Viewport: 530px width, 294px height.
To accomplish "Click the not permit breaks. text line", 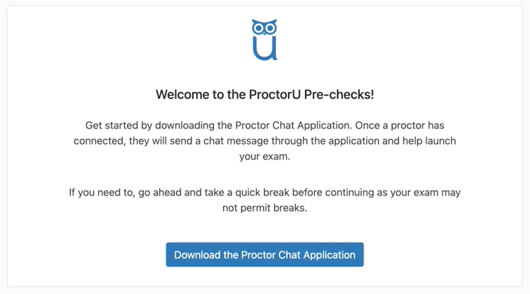I will [x=265, y=208].
